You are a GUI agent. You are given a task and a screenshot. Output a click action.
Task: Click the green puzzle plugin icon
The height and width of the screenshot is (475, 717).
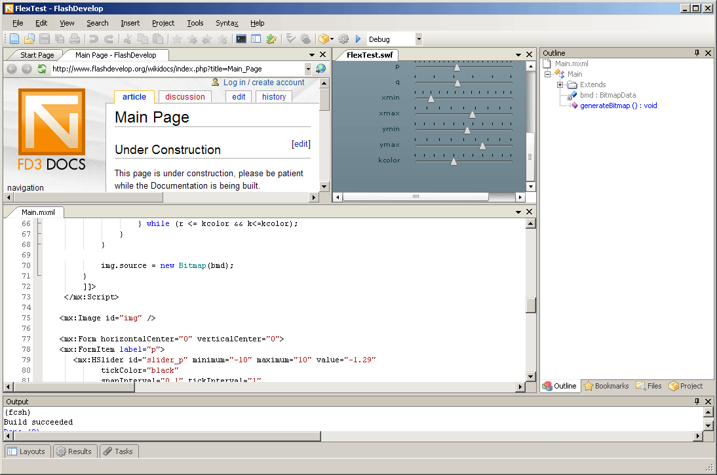[271, 39]
